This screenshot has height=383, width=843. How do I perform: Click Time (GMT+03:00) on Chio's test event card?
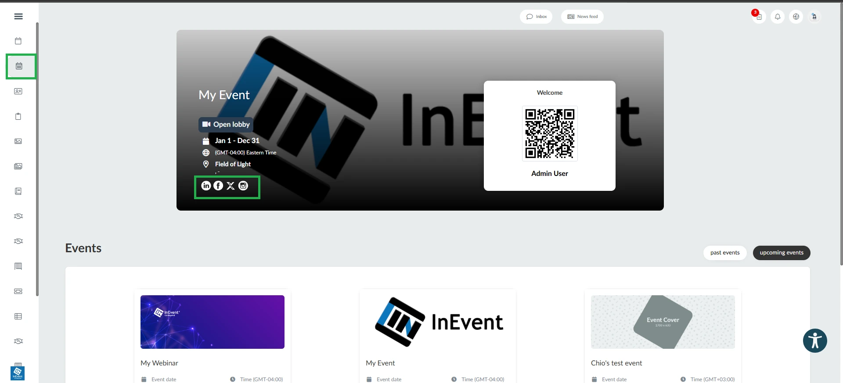point(713,379)
